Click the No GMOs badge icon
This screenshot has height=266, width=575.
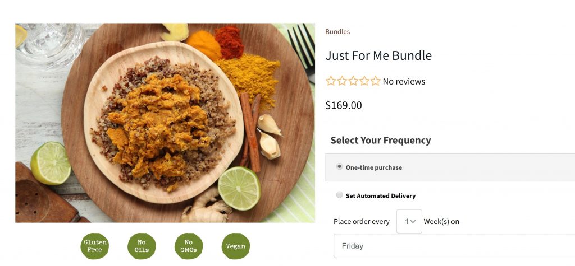(x=189, y=246)
